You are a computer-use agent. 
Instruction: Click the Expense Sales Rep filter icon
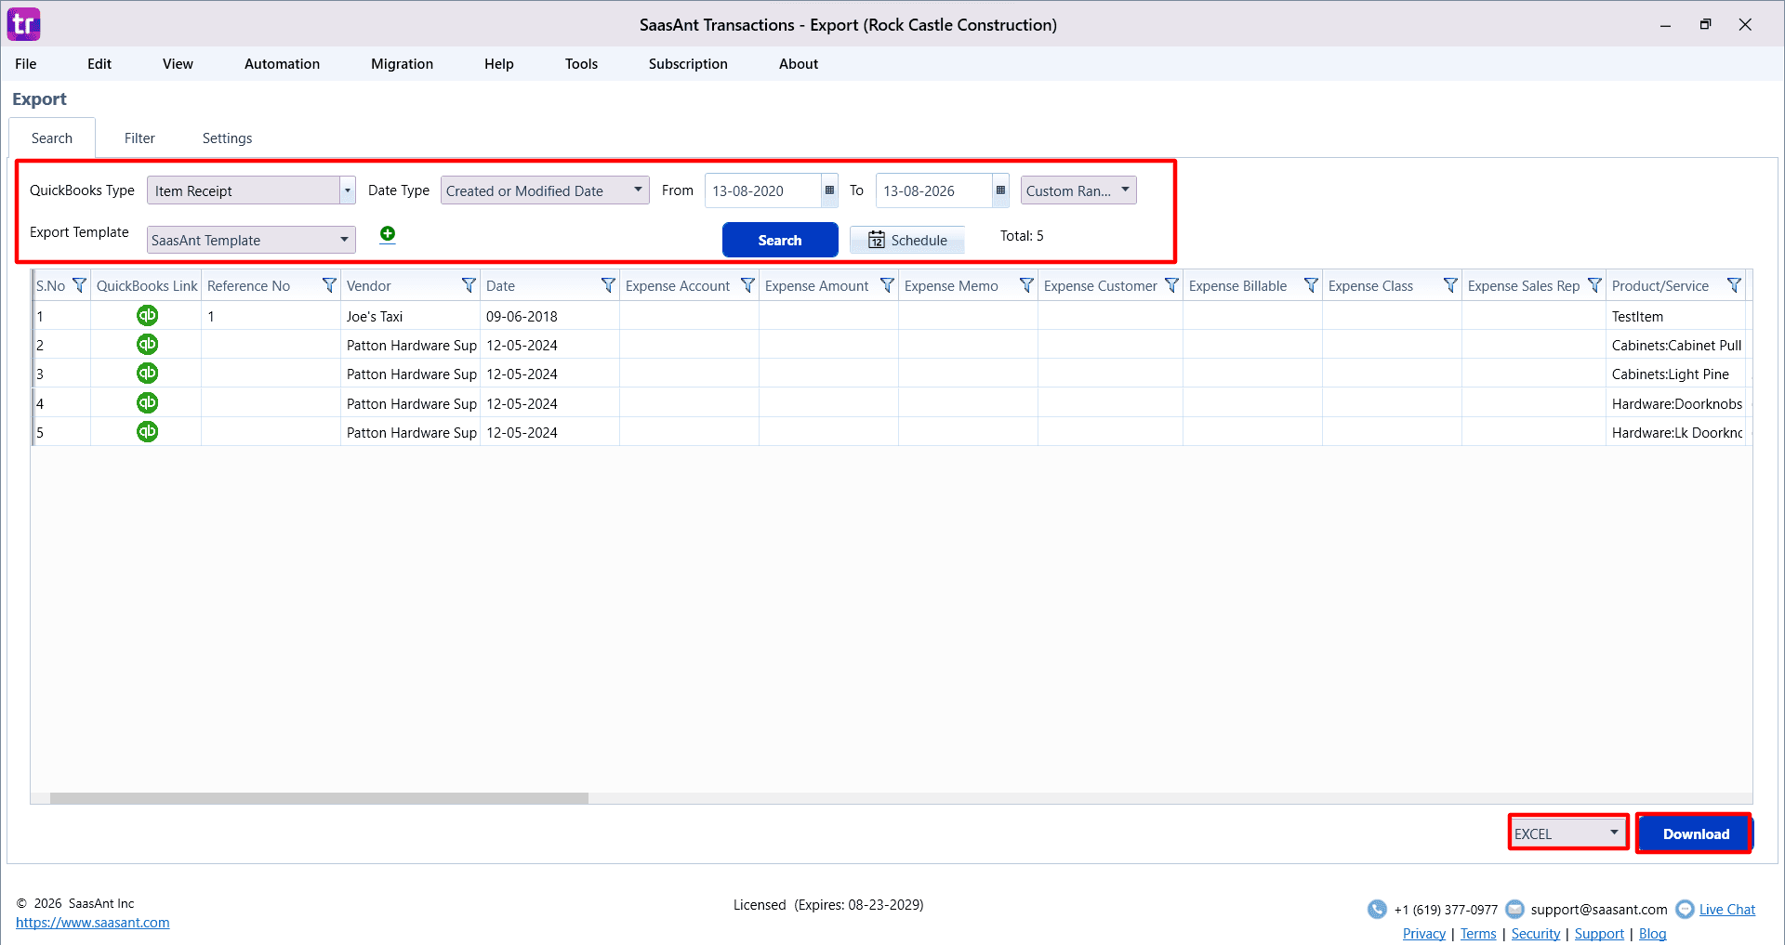click(x=1594, y=285)
